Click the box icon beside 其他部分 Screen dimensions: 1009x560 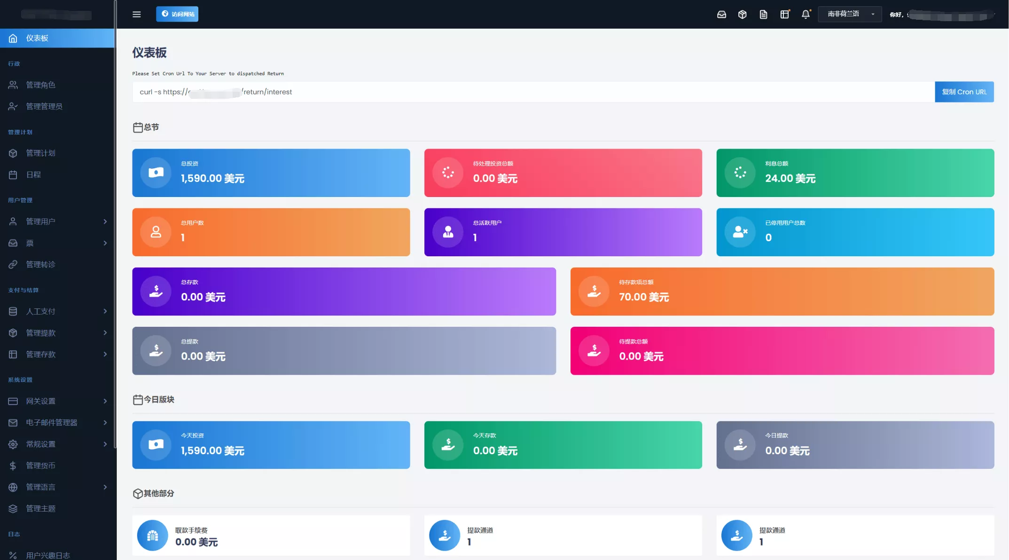tap(138, 493)
